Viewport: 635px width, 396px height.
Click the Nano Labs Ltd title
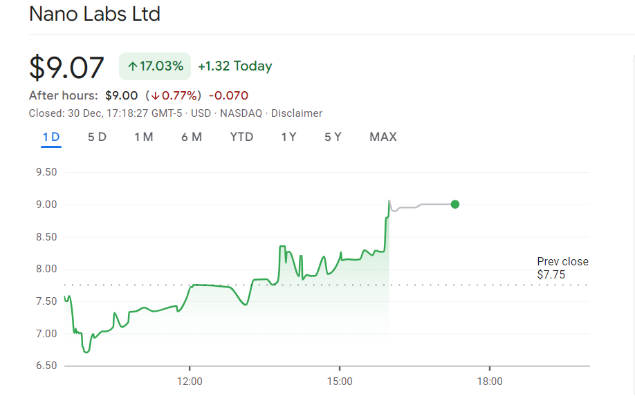(x=95, y=14)
